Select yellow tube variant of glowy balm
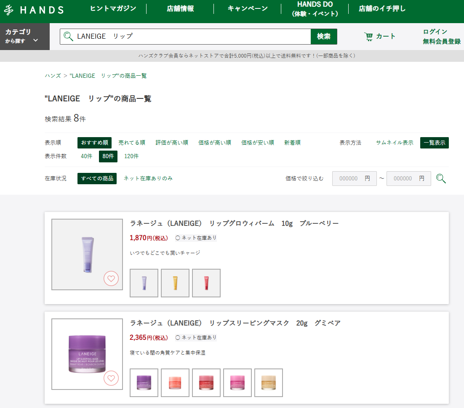 [175, 283]
